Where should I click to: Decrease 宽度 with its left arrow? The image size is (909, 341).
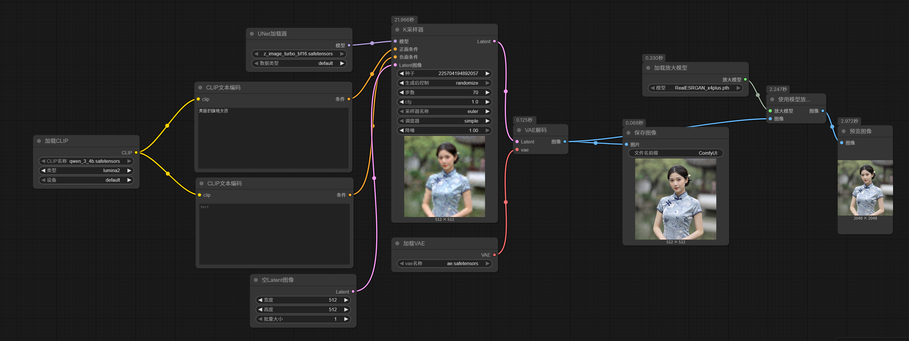click(260, 300)
